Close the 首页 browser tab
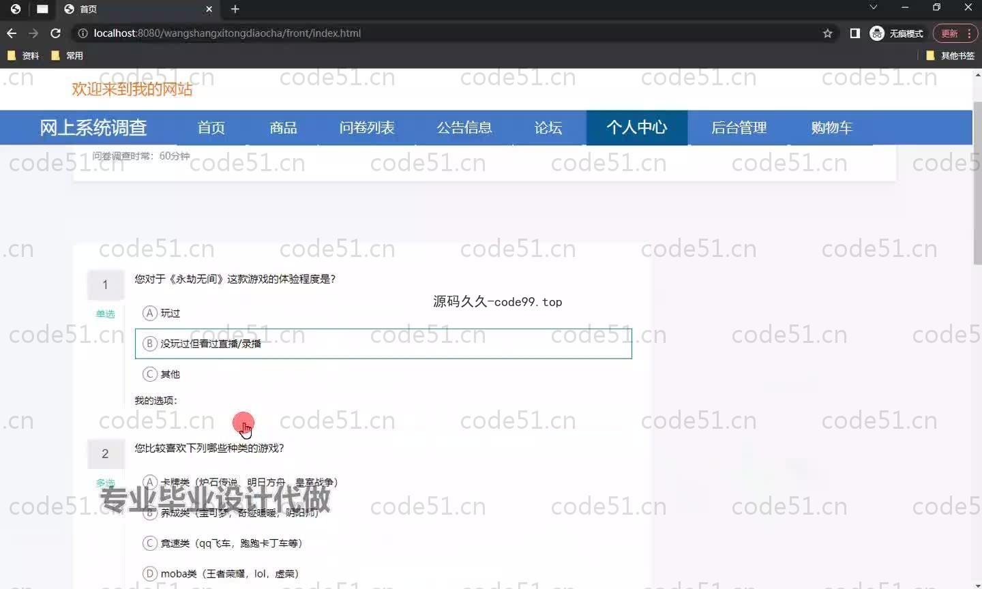The height and width of the screenshot is (589, 982). pyautogui.click(x=209, y=9)
